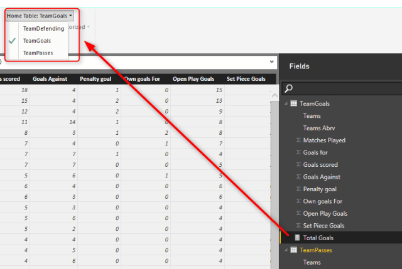This screenshot has width=402, height=269.
Task: Click sigma icon beside Goals scored
Action: pyautogui.click(x=298, y=164)
